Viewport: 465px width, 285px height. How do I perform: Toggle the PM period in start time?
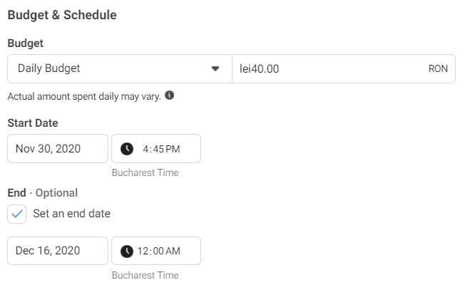[x=173, y=149]
